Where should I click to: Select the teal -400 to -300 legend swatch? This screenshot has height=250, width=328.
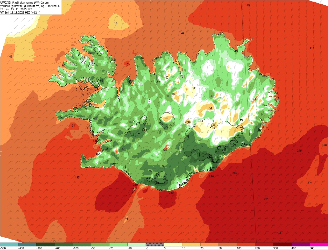point(27,244)
